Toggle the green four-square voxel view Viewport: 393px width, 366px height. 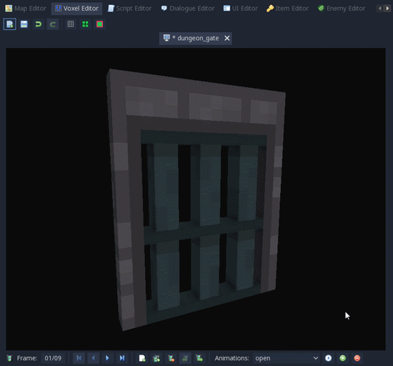(x=85, y=24)
